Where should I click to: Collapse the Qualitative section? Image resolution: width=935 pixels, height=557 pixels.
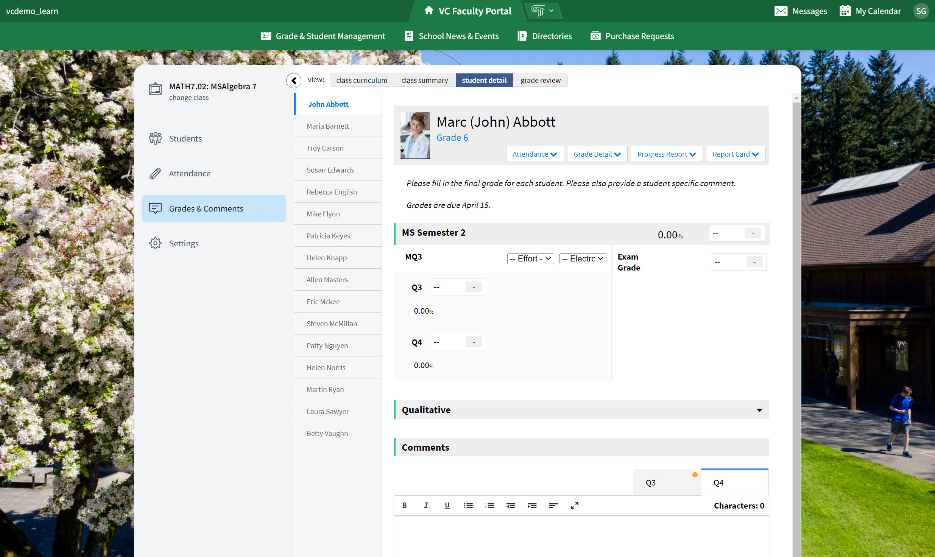759,410
